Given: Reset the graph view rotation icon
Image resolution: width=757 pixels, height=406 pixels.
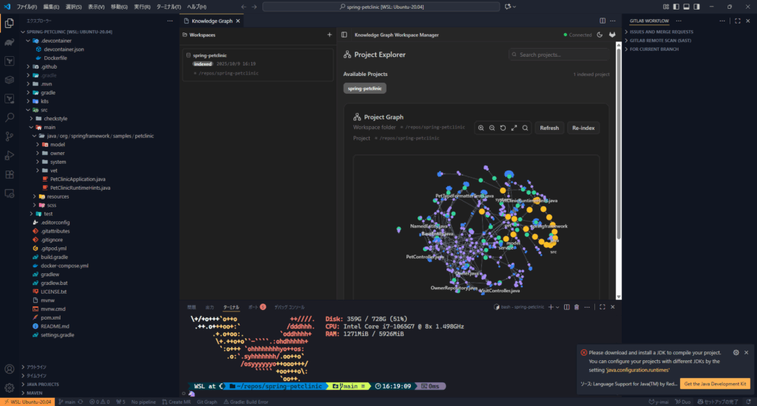Looking at the screenshot, I should [503, 128].
